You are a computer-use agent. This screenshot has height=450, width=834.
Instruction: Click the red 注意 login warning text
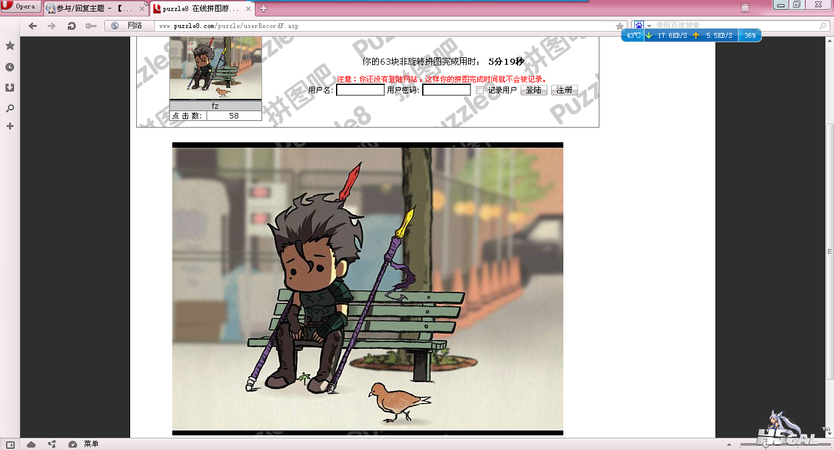(x=441, y=79)
